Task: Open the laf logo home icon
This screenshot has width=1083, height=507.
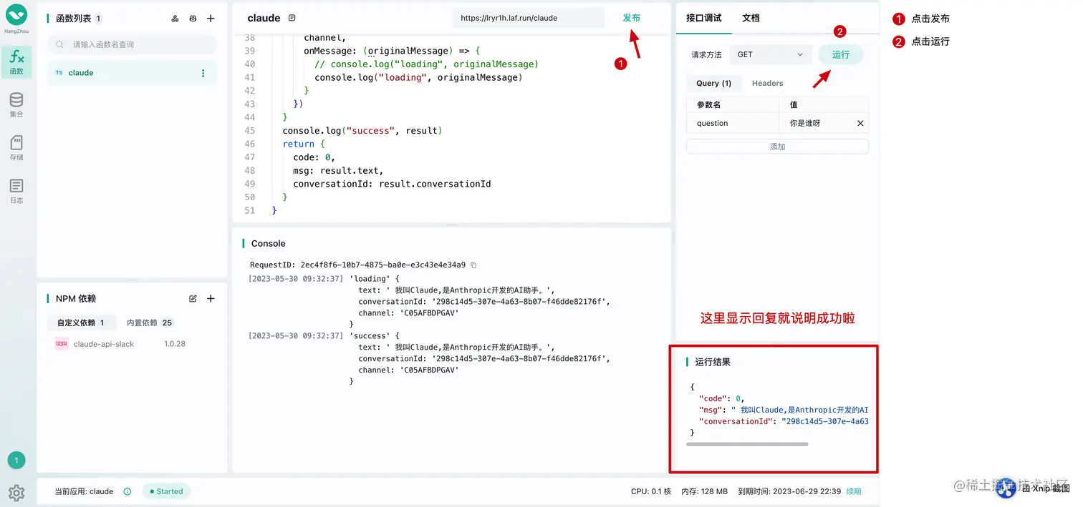Action: click(16, 14)
